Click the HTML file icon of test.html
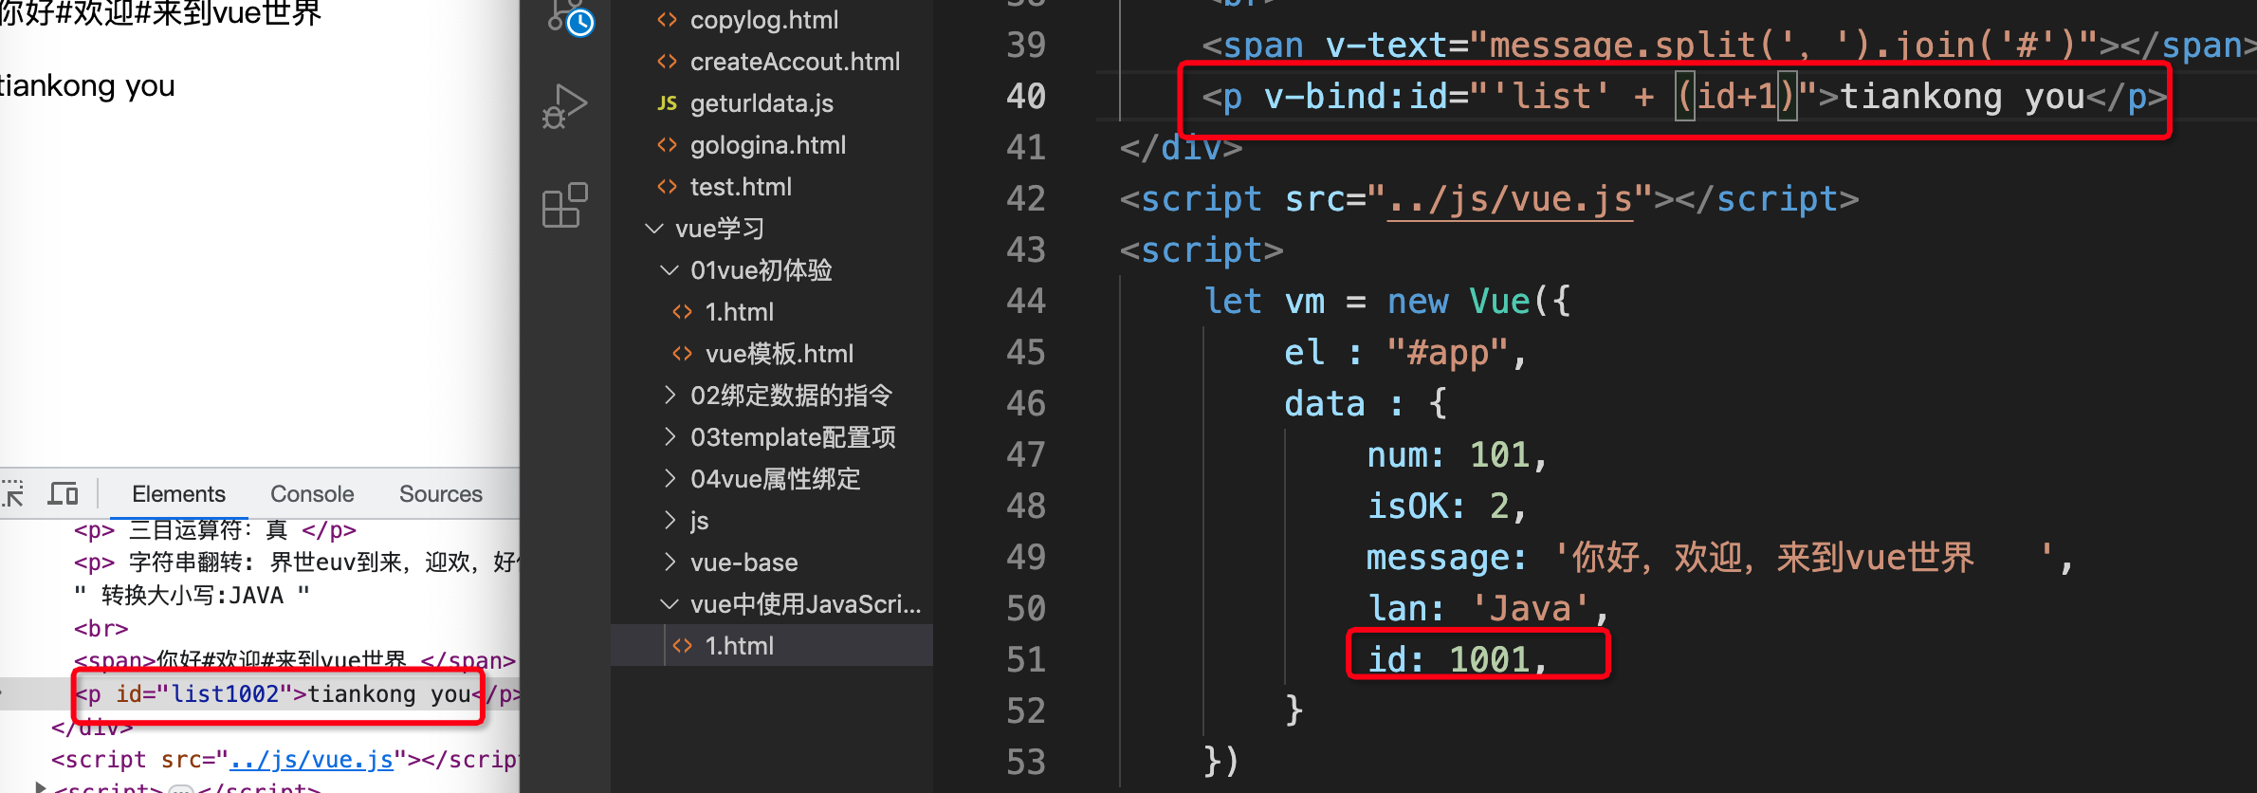Screen dimensions: 2257x793 click(668, 187)
